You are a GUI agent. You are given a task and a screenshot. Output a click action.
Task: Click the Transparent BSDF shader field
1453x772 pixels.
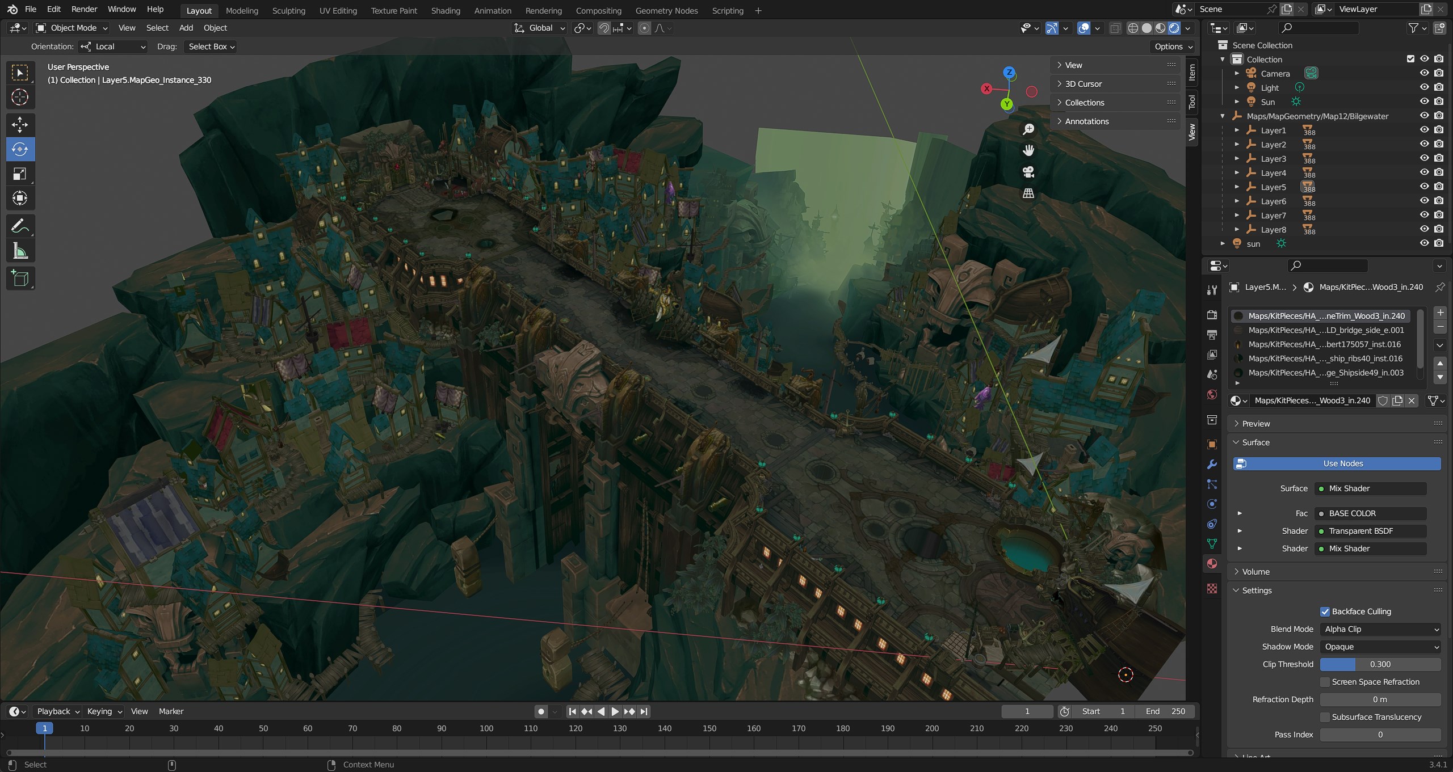tap(1371, 531)
